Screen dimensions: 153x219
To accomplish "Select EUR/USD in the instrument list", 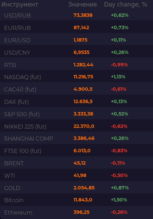I will (x=77, y=40).
